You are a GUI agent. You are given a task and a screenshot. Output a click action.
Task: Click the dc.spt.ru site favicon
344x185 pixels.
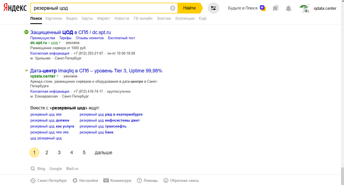tap(26, 32)
